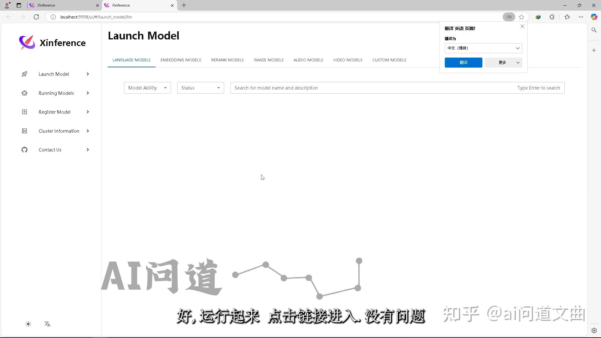
Task: Open the language translate icon in sidebar
Action: pyautogui.click(x=47, y=324)
